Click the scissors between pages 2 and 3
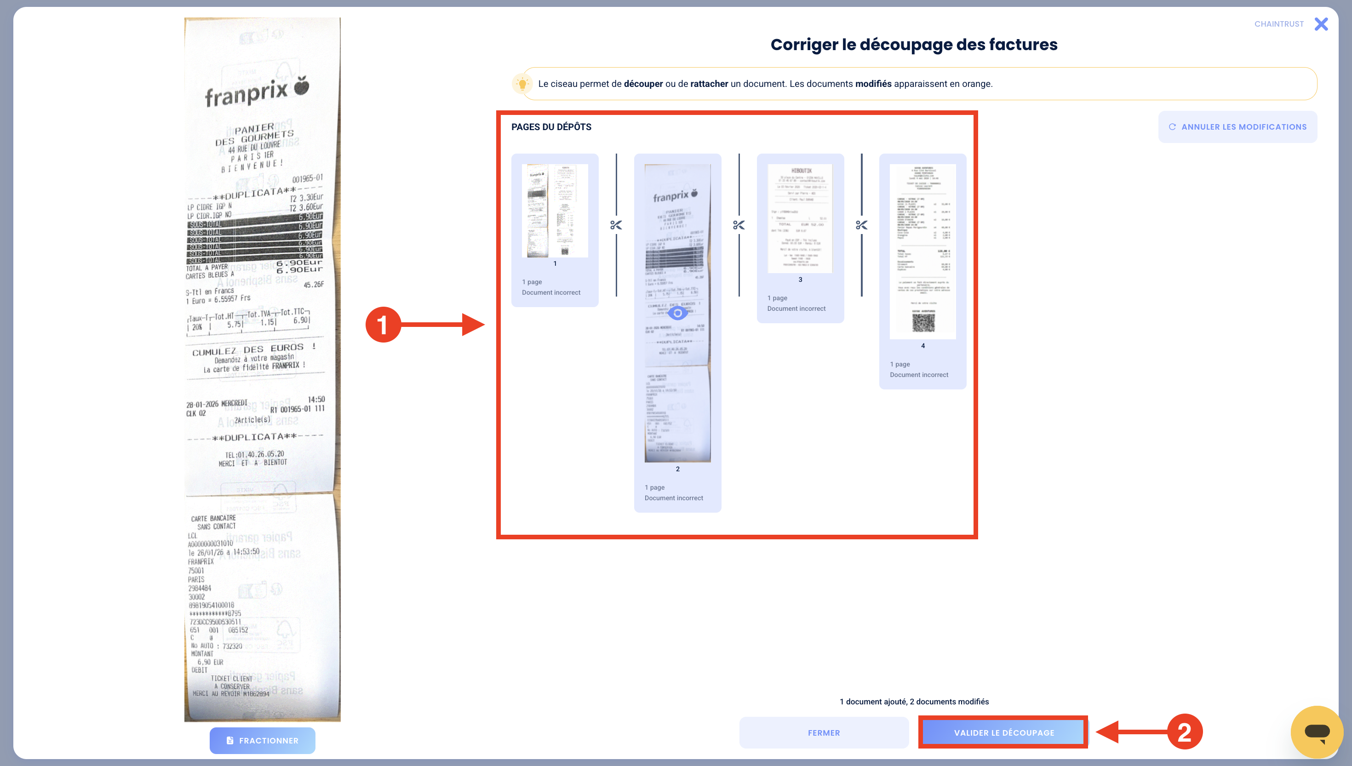Screen dimensions: 1352x766 739,225
